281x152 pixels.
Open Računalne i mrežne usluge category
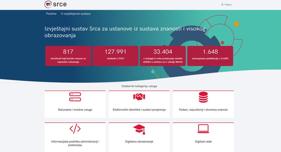coord(75,110)
